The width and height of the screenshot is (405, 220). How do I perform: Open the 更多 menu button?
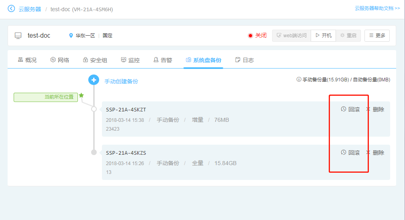377,36
